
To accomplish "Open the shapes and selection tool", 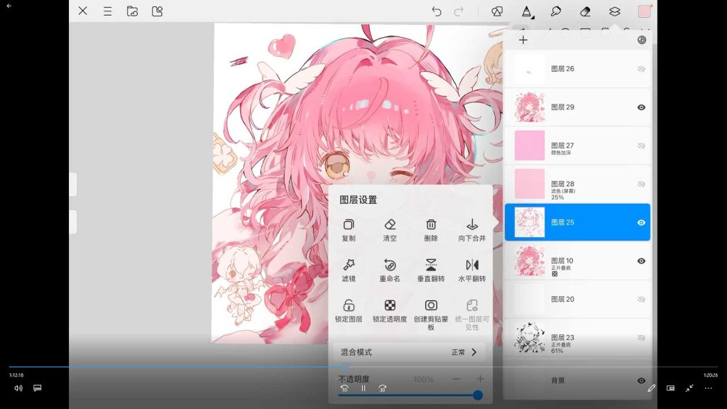I will click(497, 11).
